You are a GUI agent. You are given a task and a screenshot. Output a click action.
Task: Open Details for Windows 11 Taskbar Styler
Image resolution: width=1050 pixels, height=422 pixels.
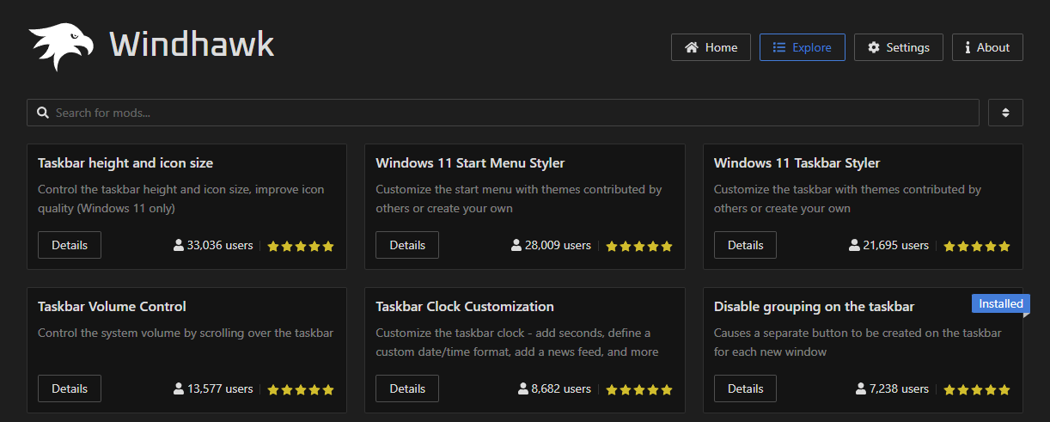pyautogui.click(x=745, y=245)
